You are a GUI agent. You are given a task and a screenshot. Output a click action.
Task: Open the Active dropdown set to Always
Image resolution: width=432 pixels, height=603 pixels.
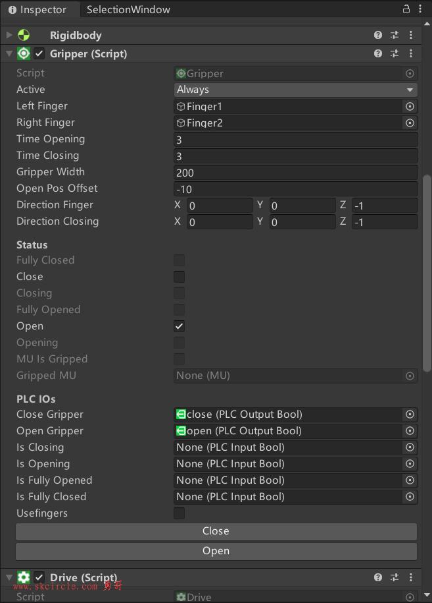pos(295,90)
